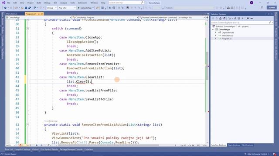
Task: Close the Program.cs tab
Action: (42, 14)
